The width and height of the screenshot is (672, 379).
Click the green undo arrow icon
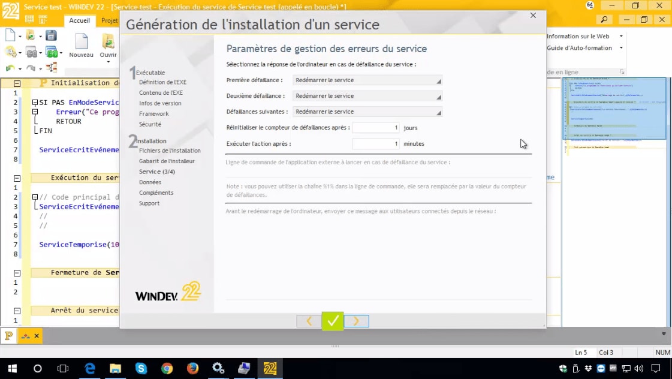tap(10, 68)
